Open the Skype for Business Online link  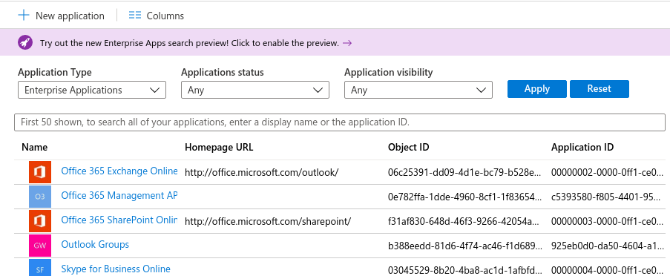tap(116, 269)
